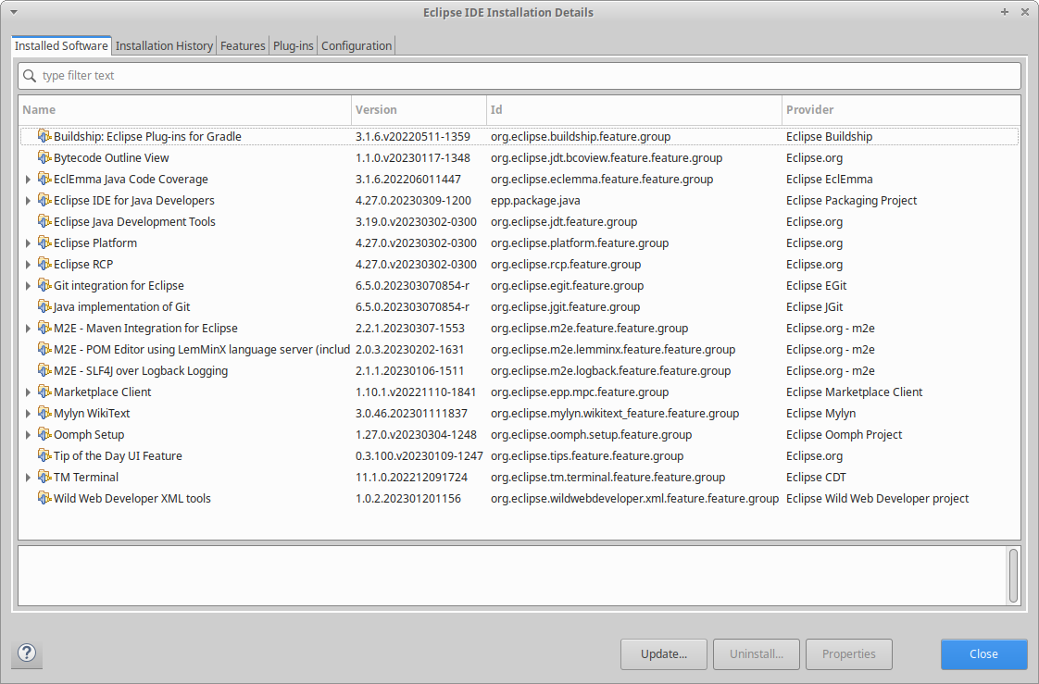Sort by the Provider column header
Viewport: 1039px width, 684px height.
point(900,110)
